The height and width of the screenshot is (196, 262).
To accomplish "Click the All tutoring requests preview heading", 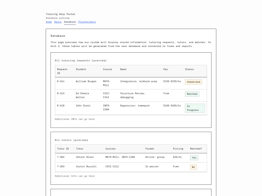I will click(81, 60).
